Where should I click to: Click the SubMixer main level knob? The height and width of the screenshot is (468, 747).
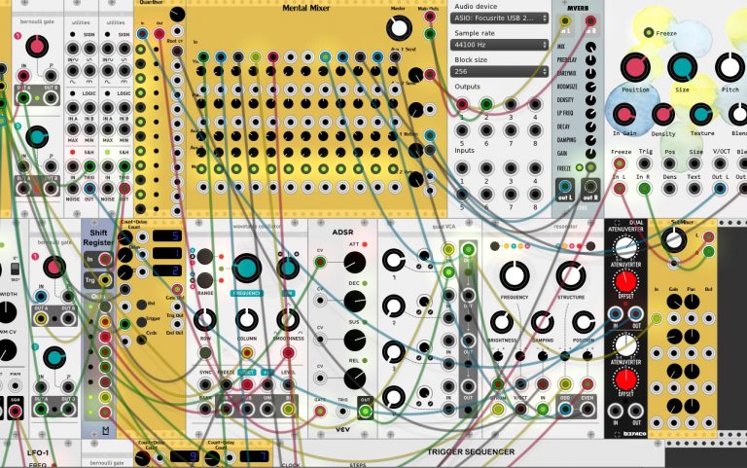point(674,239)
